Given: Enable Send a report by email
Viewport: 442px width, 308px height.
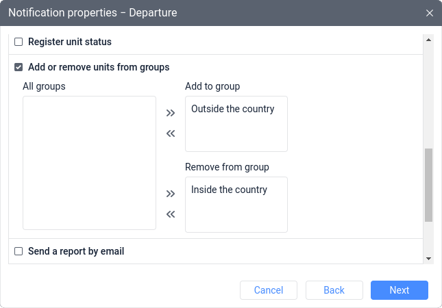Looking at the screenshot, I should coord(19,251).
